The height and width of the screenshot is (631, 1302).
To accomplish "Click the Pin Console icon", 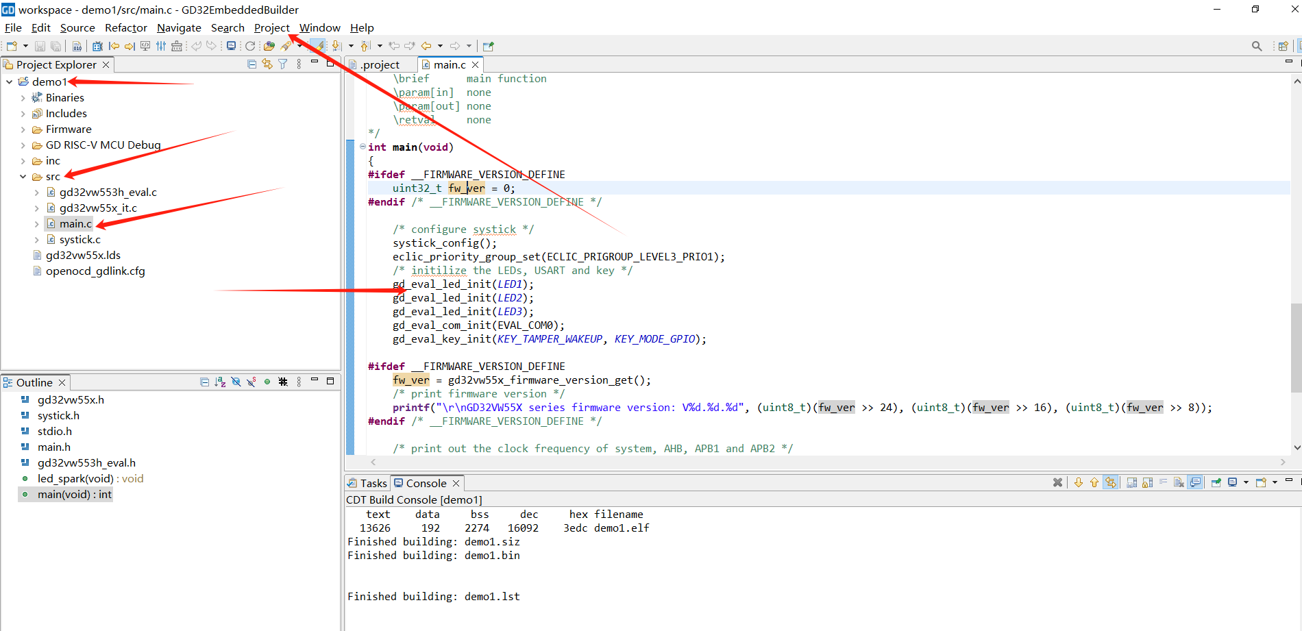I will (1216, 483).
